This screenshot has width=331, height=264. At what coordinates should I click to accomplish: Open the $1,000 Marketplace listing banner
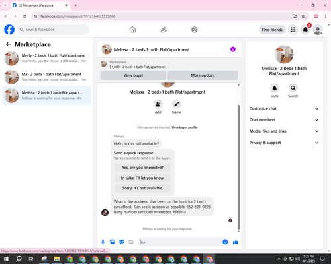[x=169, y=65]
